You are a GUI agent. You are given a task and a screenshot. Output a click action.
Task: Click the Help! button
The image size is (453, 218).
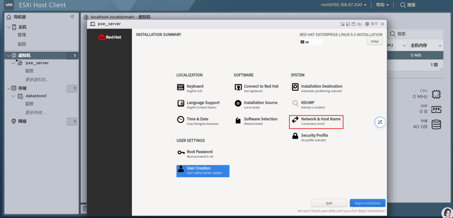click(375, 41)
